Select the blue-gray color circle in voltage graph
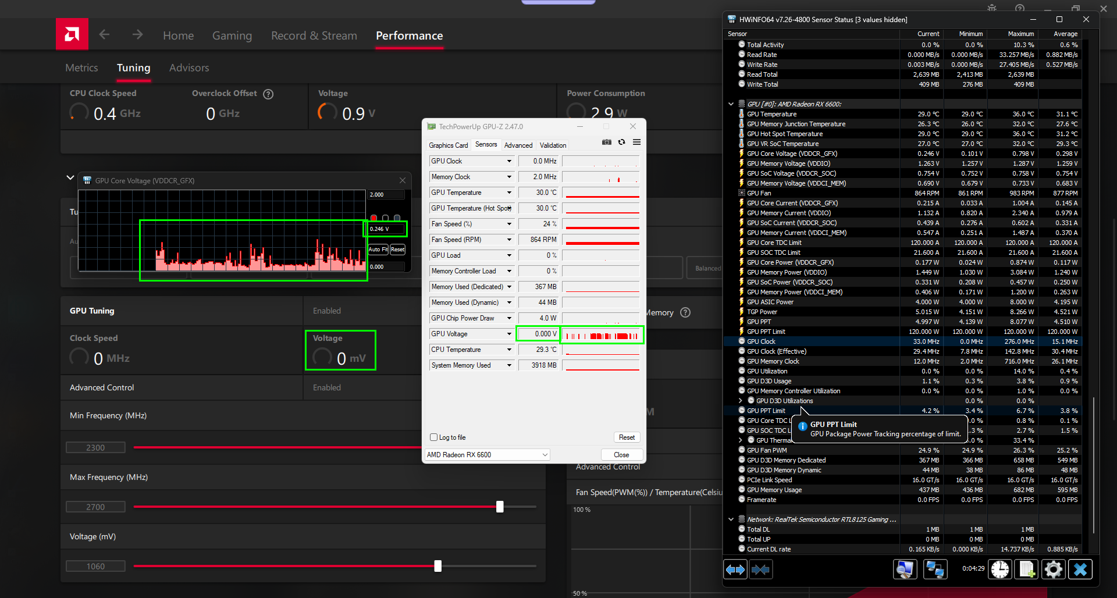The width and height of the screenshot is (1117, 598). point(397,218)
